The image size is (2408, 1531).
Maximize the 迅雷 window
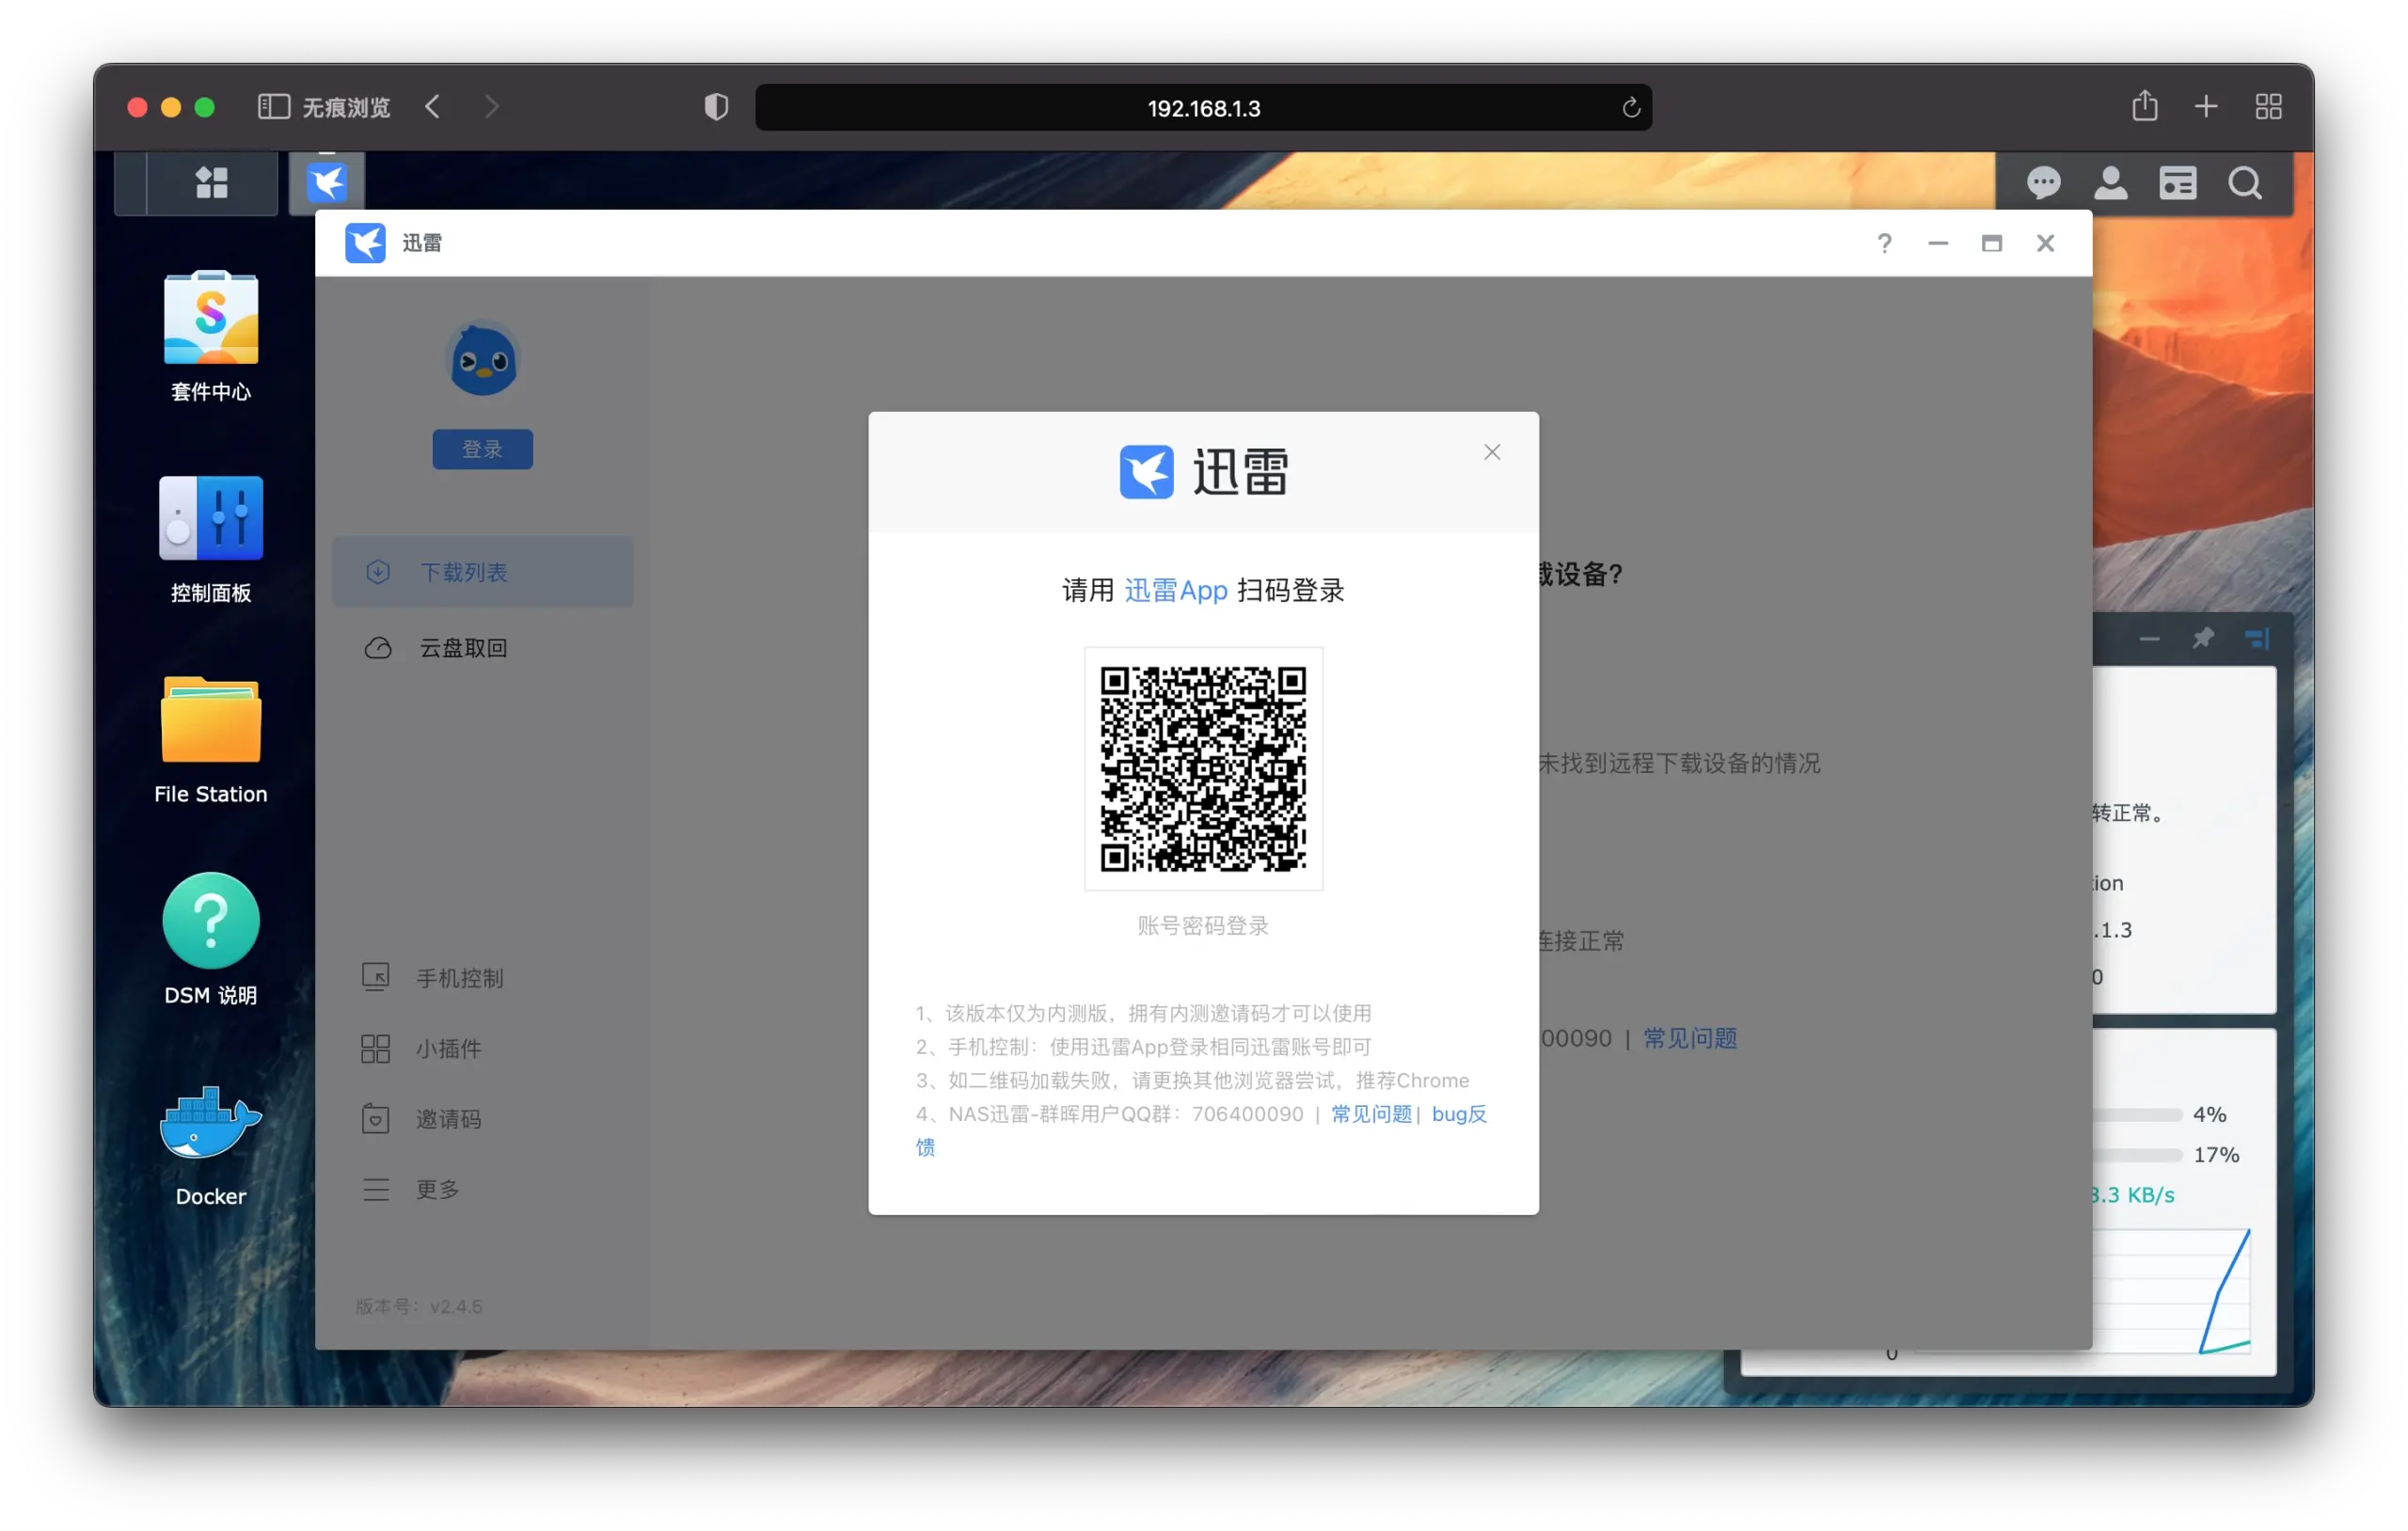[1991, 243]
